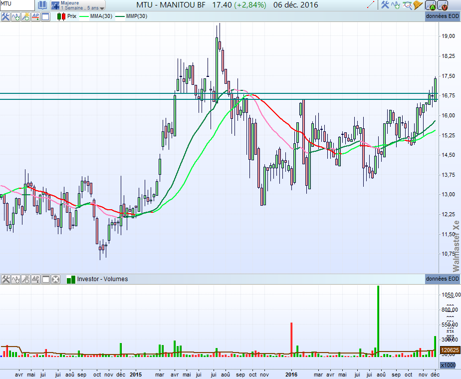Add an indicator from the title bar
Screen dimensions: 461x379
click(x=396, y=5)
